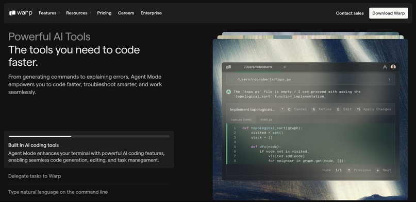Viewport: 416px width, 202px height.
Task: Click the Features nav item
Action: tap(47, 13)
